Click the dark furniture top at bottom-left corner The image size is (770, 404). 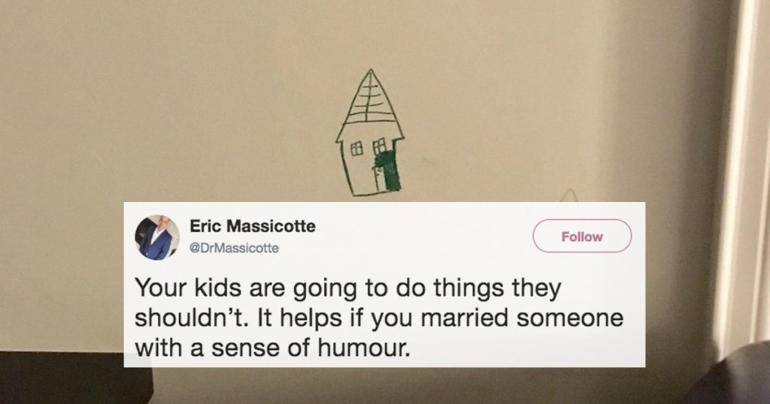coord(74,376)
